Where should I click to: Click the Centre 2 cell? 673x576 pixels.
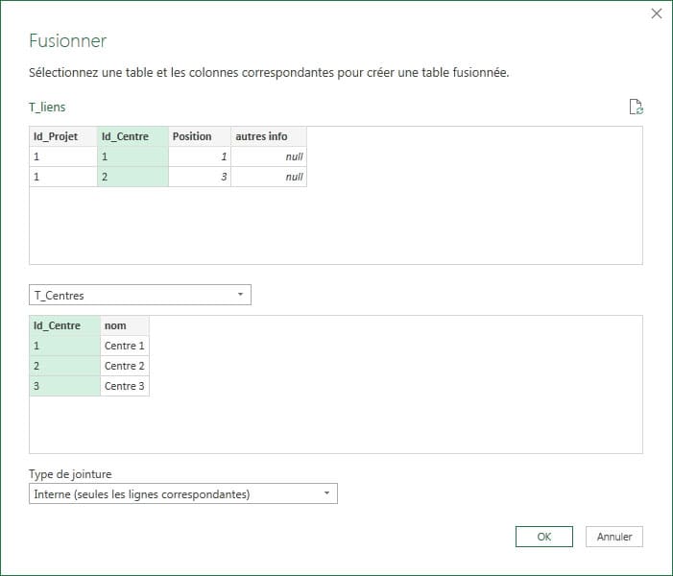(125, 366)
